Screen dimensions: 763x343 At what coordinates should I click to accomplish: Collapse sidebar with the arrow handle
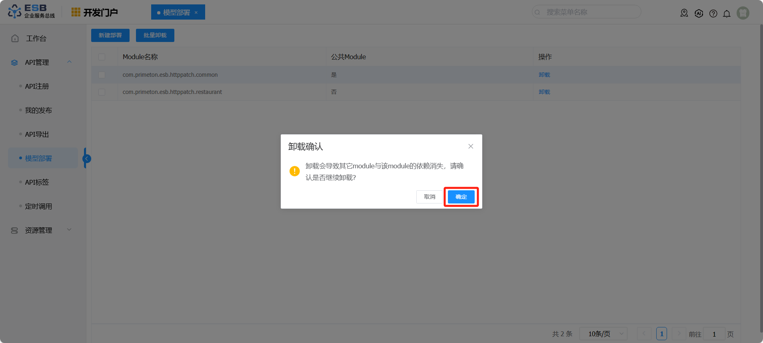(86, 159)
